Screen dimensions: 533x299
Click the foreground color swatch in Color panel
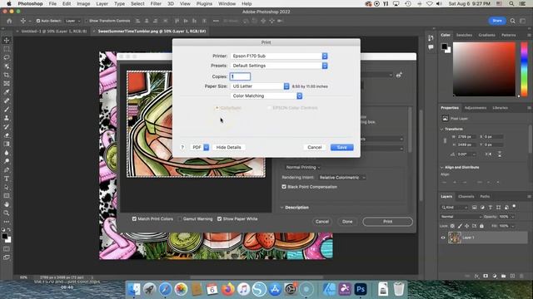(444, 47)
